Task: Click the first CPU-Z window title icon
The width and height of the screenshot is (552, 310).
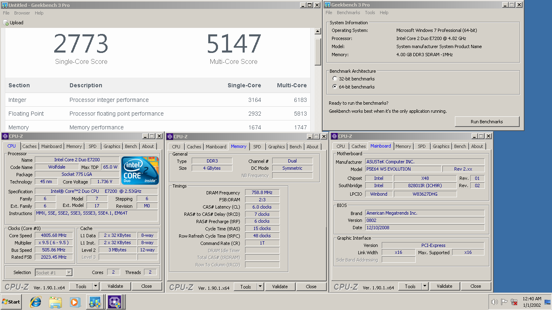Action: point(5,136)
